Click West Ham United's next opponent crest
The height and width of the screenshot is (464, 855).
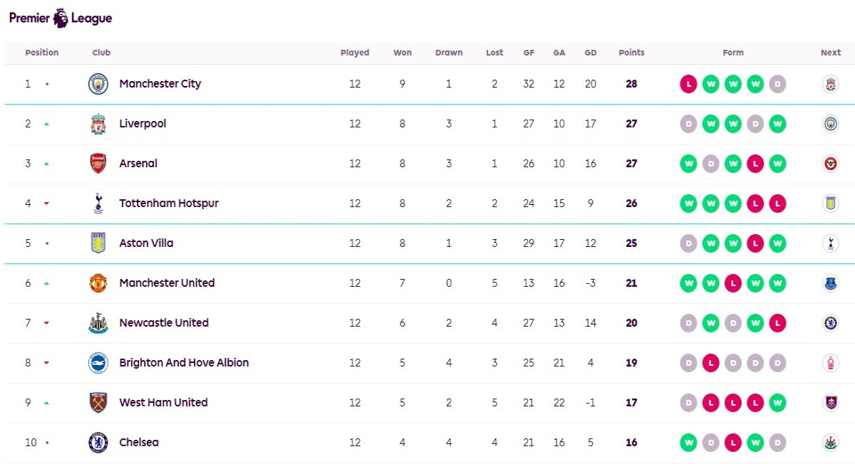(830, 403)
